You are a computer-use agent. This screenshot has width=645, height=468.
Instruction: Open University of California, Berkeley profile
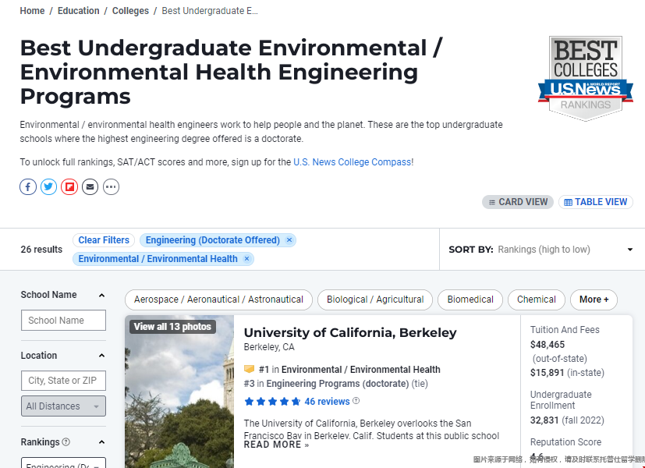[x=350, y=332]
